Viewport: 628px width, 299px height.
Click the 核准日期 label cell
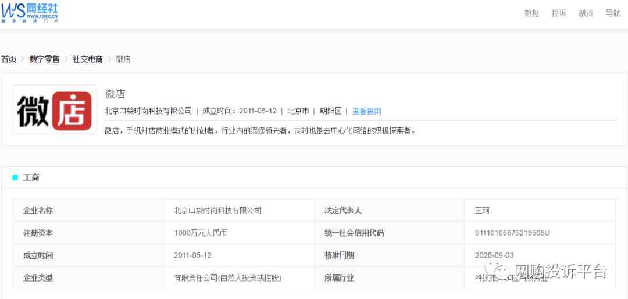tap(389, 255)
